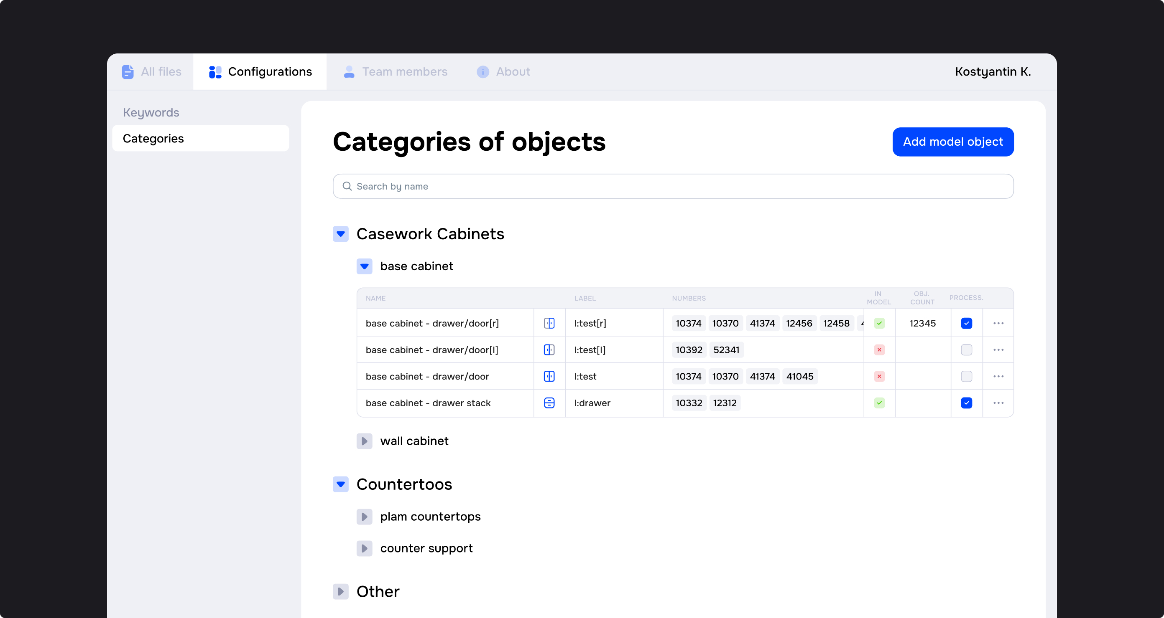Expand the wall cabinet group

click(x=365, y=441)
